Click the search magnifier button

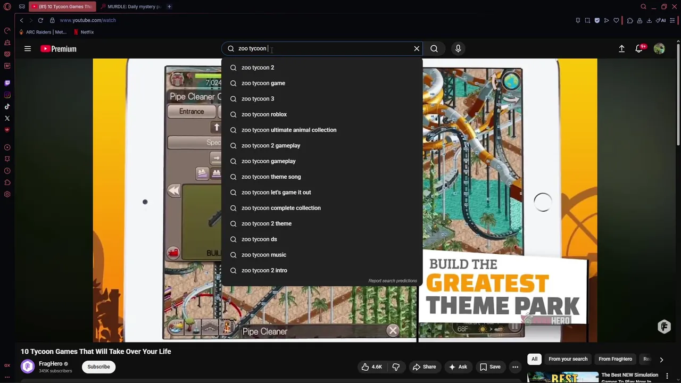(434, 48)
